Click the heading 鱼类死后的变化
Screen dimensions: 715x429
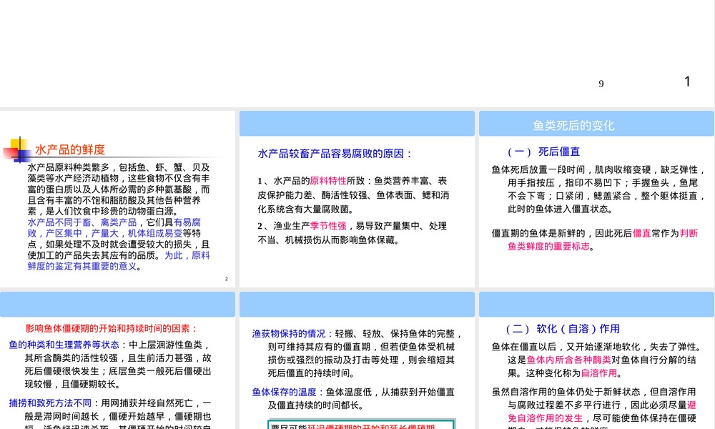pos(573,125)
